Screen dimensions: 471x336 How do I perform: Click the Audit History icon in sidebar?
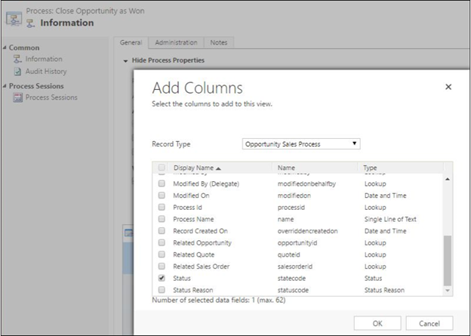[18, 72]
